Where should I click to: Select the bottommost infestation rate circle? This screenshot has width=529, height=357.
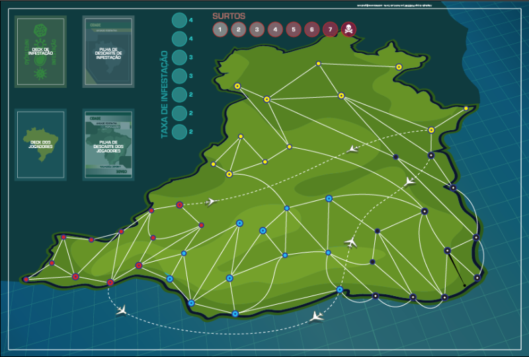(179, 132)
